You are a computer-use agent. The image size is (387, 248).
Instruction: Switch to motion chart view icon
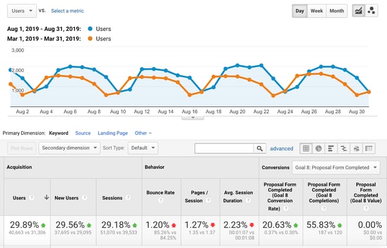point(372,11)
